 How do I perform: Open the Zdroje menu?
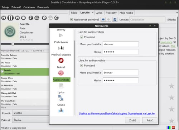point(5,7)
